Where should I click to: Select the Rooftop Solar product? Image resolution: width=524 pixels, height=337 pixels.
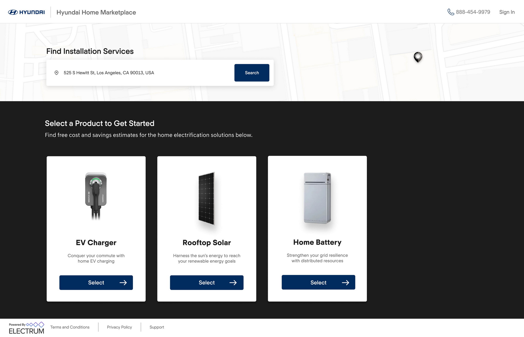click(x=207, y=283)
